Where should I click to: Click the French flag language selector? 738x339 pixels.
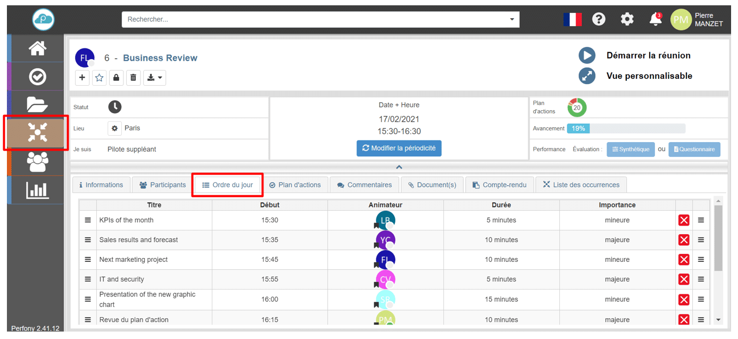[573, 20]
